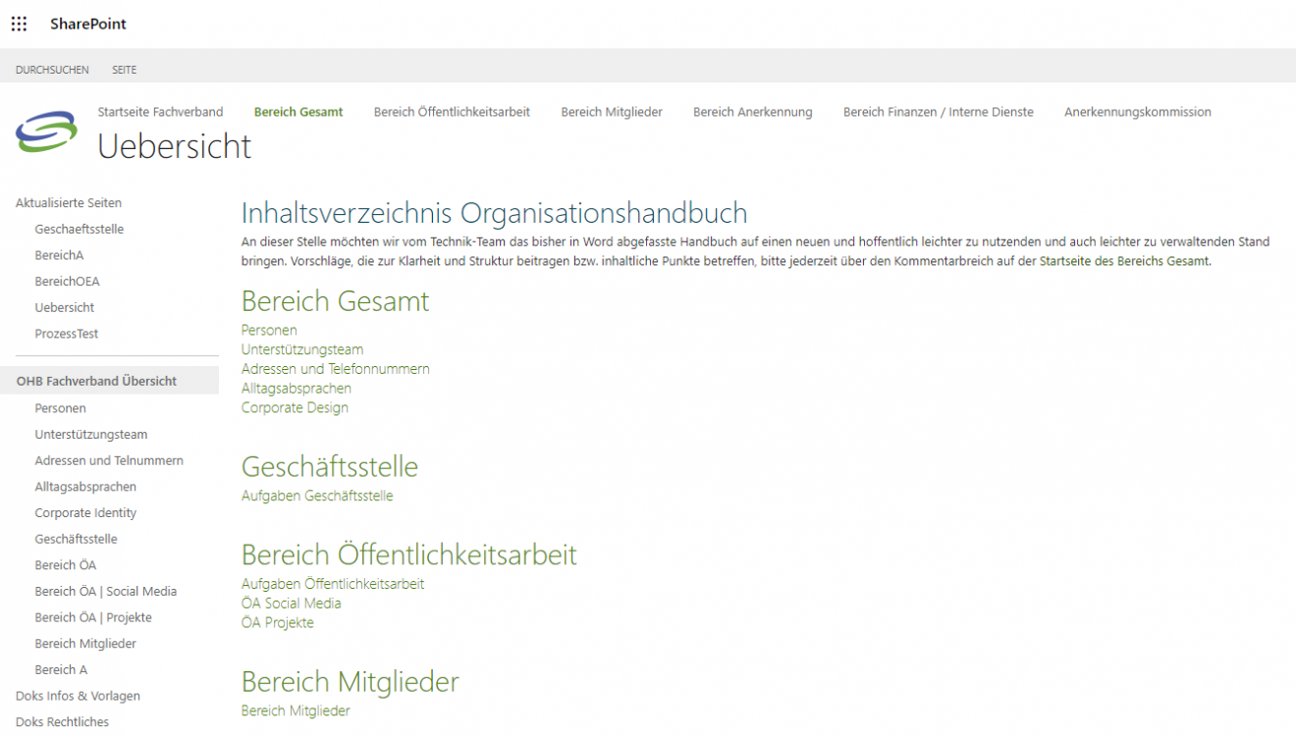Open Geschäftsstelle in the sidebar
Screen dimensions: 1296x737
pos(76,539)
